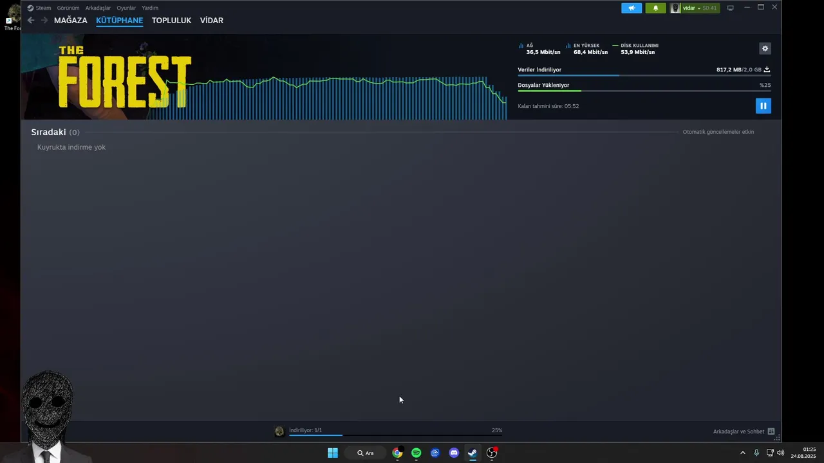Click the EN YÜKSEK peak bars icon
The image size is (824, 463).
tap(568, 46)
